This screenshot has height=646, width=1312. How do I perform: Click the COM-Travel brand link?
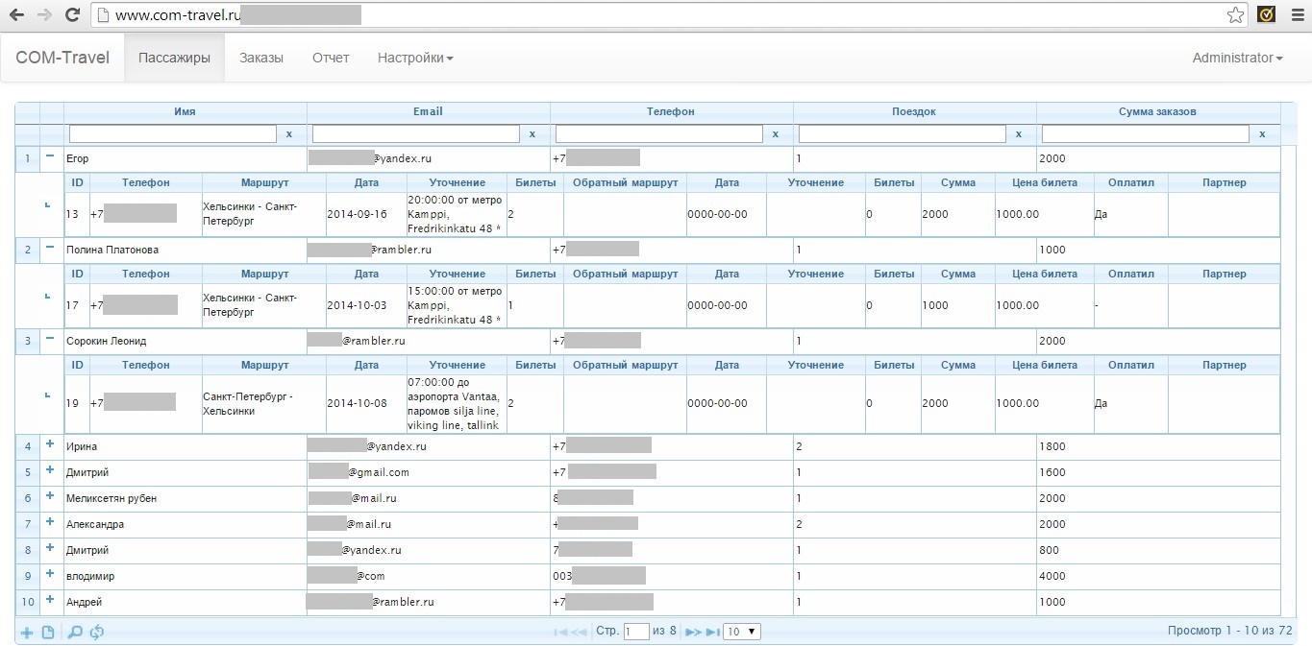tap(62, 58)
